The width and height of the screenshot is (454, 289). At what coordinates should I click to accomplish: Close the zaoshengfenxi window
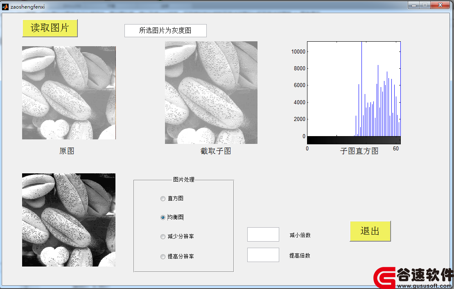(x=440, y=5)
